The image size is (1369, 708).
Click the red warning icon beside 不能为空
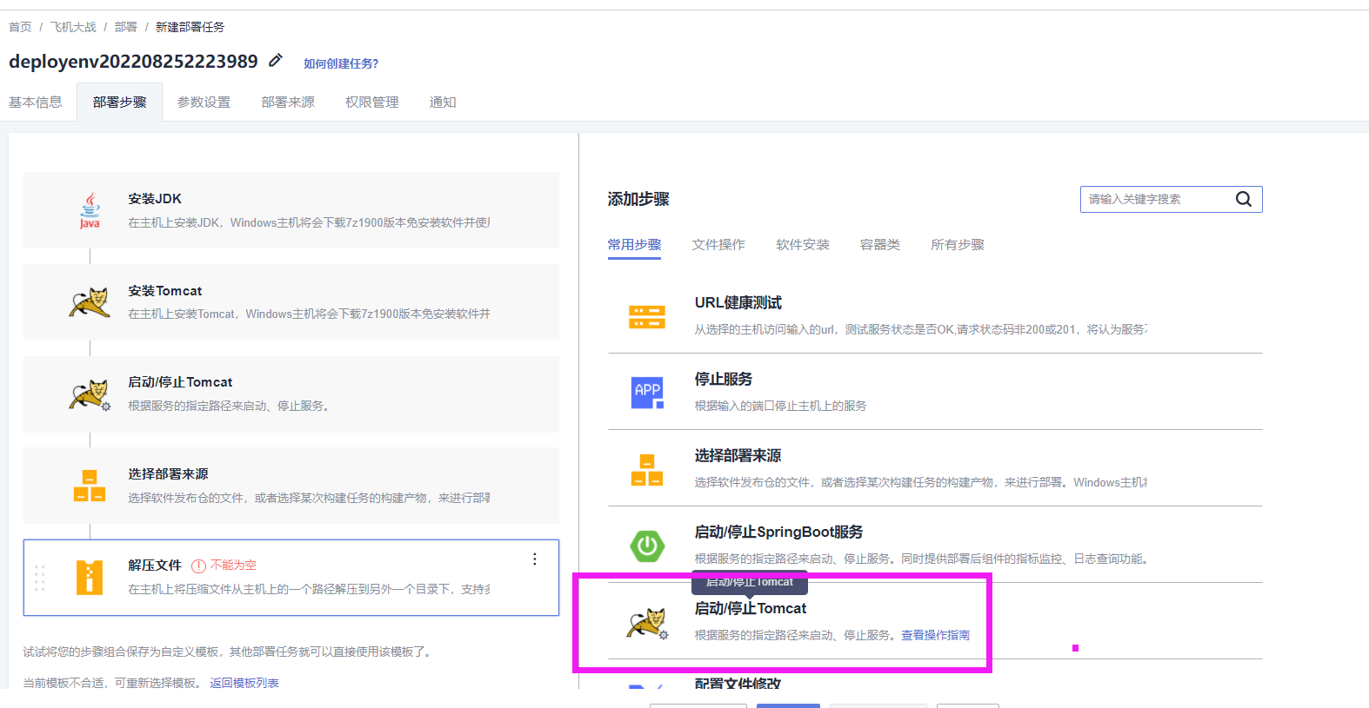point(198,566)
